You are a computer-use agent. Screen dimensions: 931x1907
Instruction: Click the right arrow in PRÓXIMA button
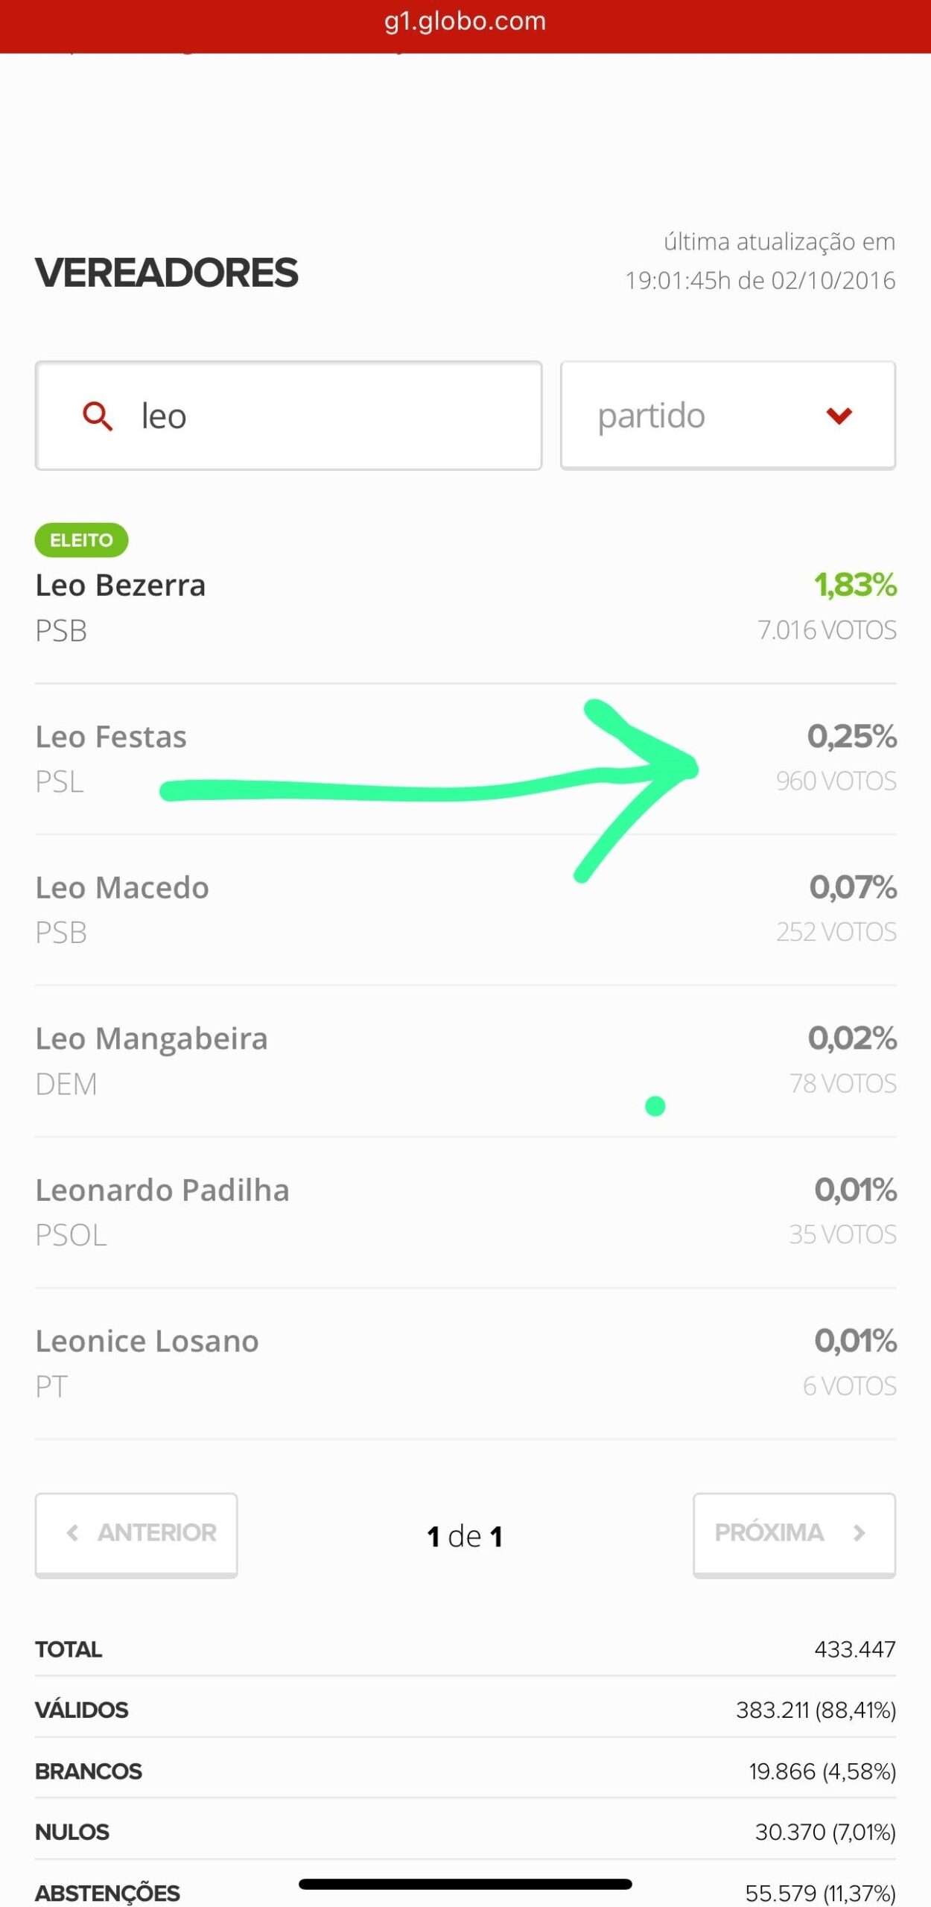coord(859,1532)
